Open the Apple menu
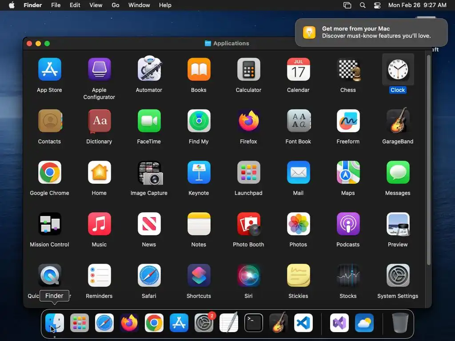 point(12,5)
